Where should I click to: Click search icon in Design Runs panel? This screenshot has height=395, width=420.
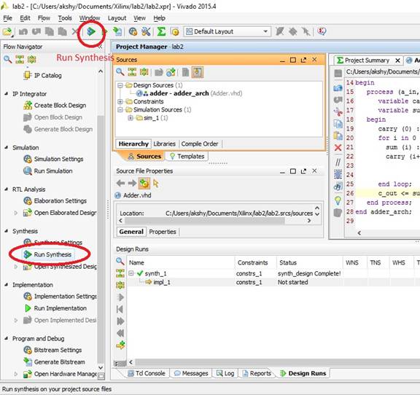120,261
